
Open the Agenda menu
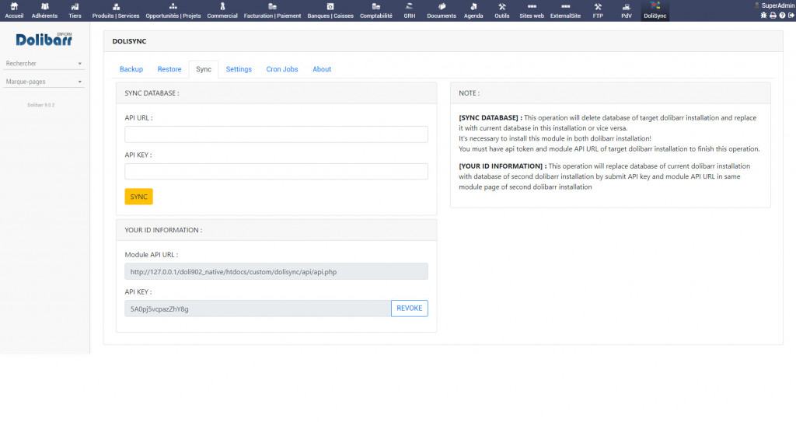click(473, 11)
